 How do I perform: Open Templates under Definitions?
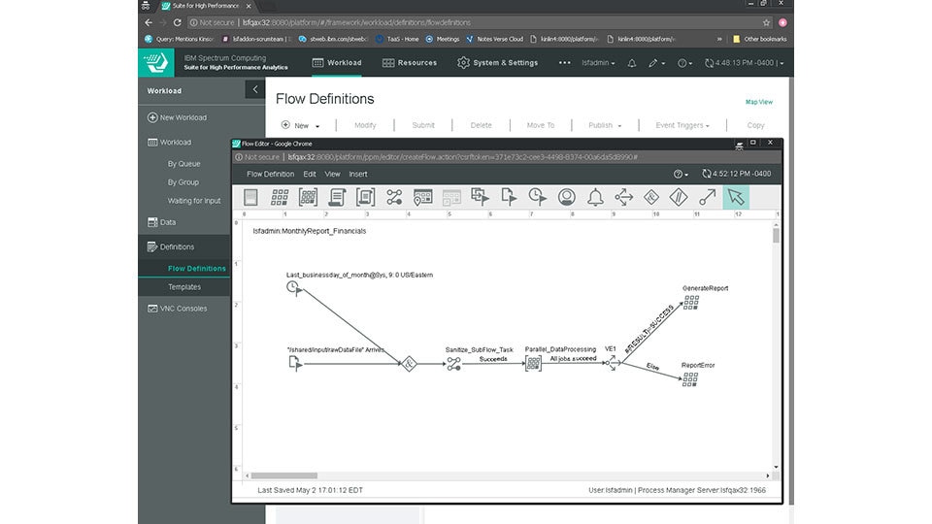point(184,287)
